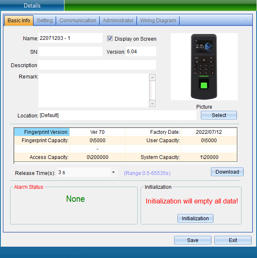The image size is (257, 258).
Task: Click the Remark box scroll up arrow
Action: coord(152,77)
